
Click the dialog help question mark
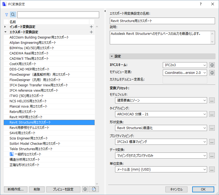[x=200, y=4]
